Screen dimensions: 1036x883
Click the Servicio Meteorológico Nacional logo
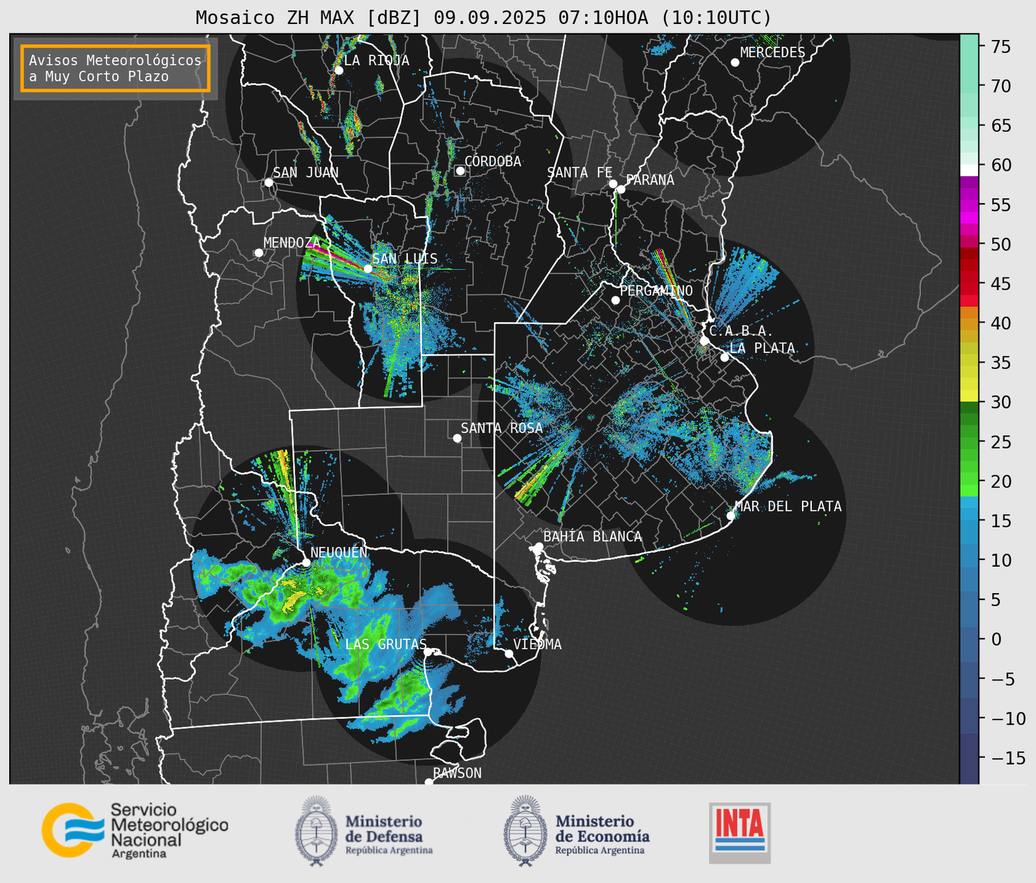[135, 830]
